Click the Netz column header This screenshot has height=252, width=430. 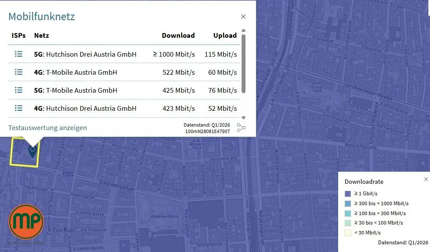coord(42,35)
